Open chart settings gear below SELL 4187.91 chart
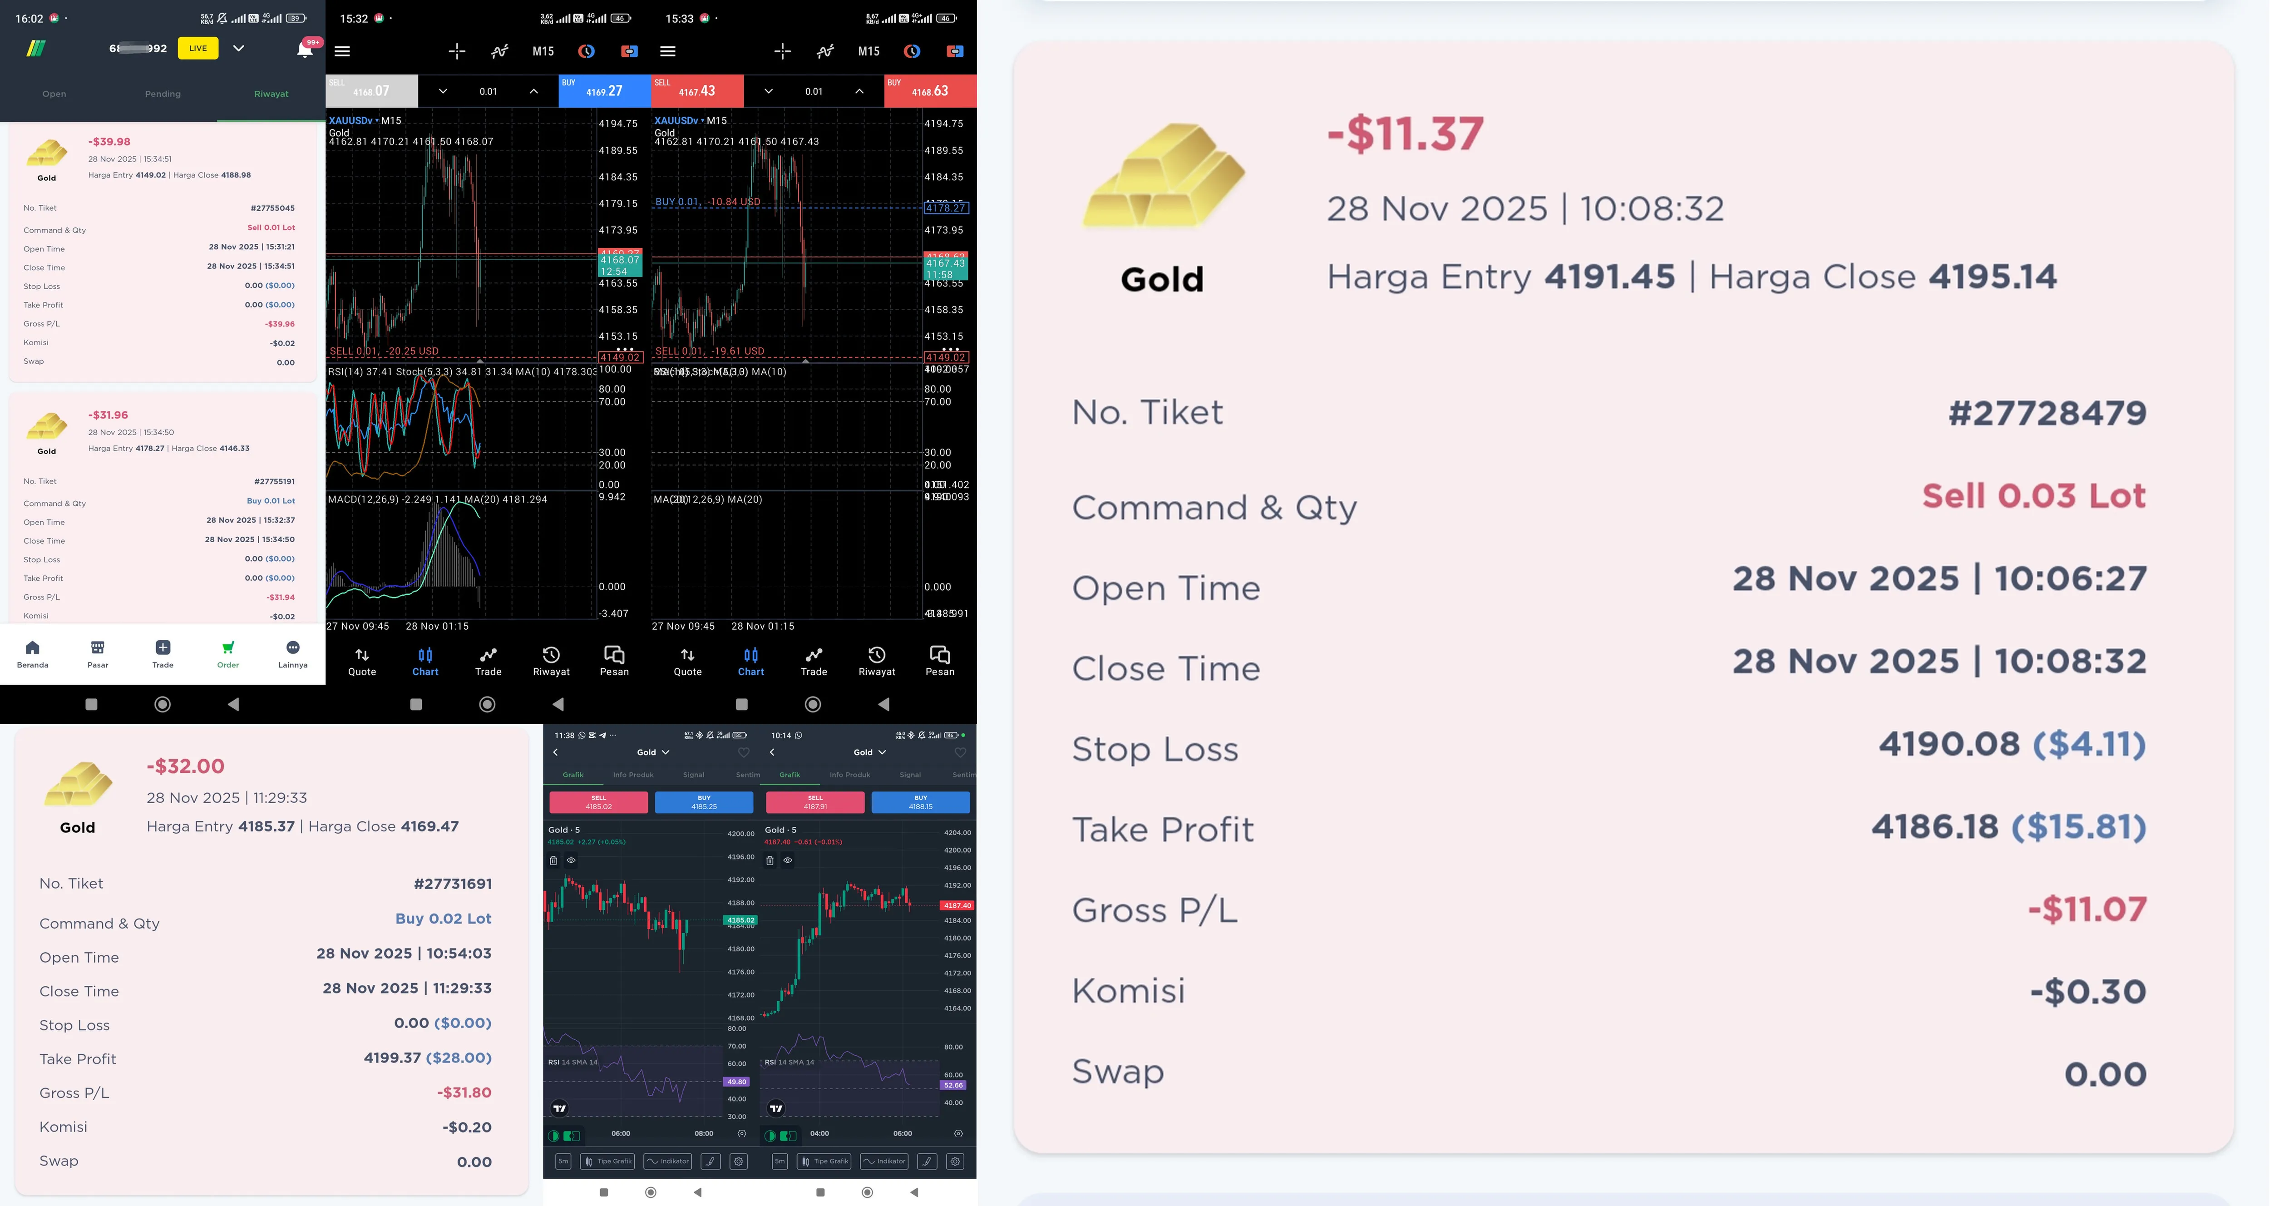The image size is (2270, 1206). pyautogui.click(x=955, y=1161)
